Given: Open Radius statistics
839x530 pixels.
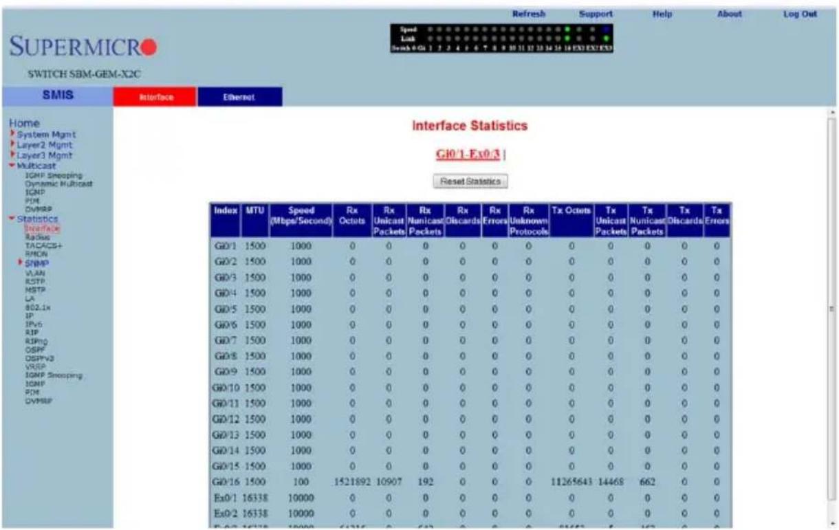Looking at the screenshot, I should pos(37,237).
